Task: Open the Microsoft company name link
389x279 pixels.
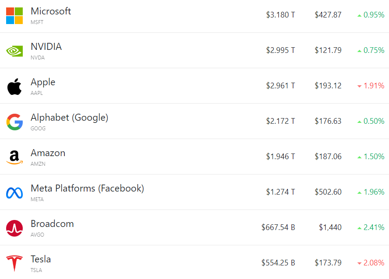Action: (51, 11)
